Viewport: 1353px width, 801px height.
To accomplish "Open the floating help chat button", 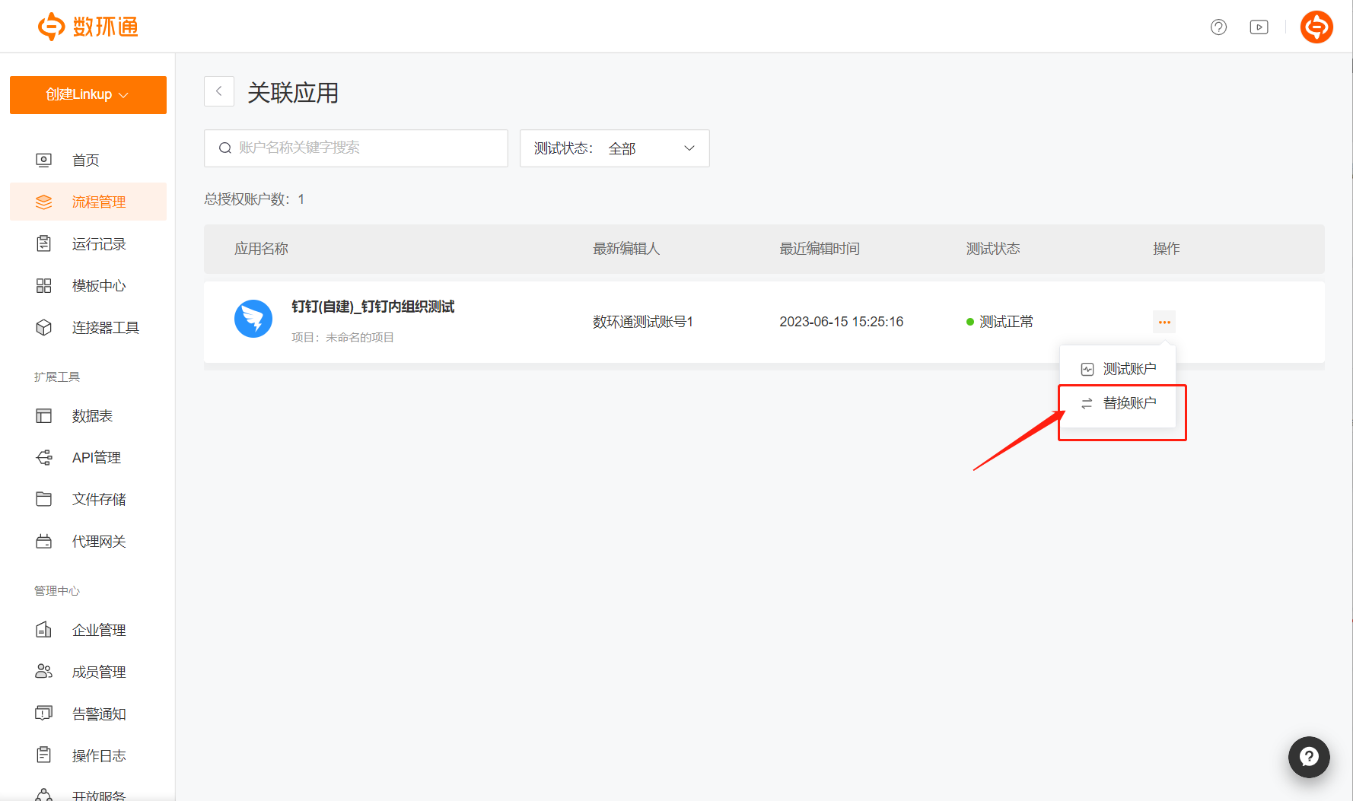I will pyautogui.click(x=1308, y=756).
